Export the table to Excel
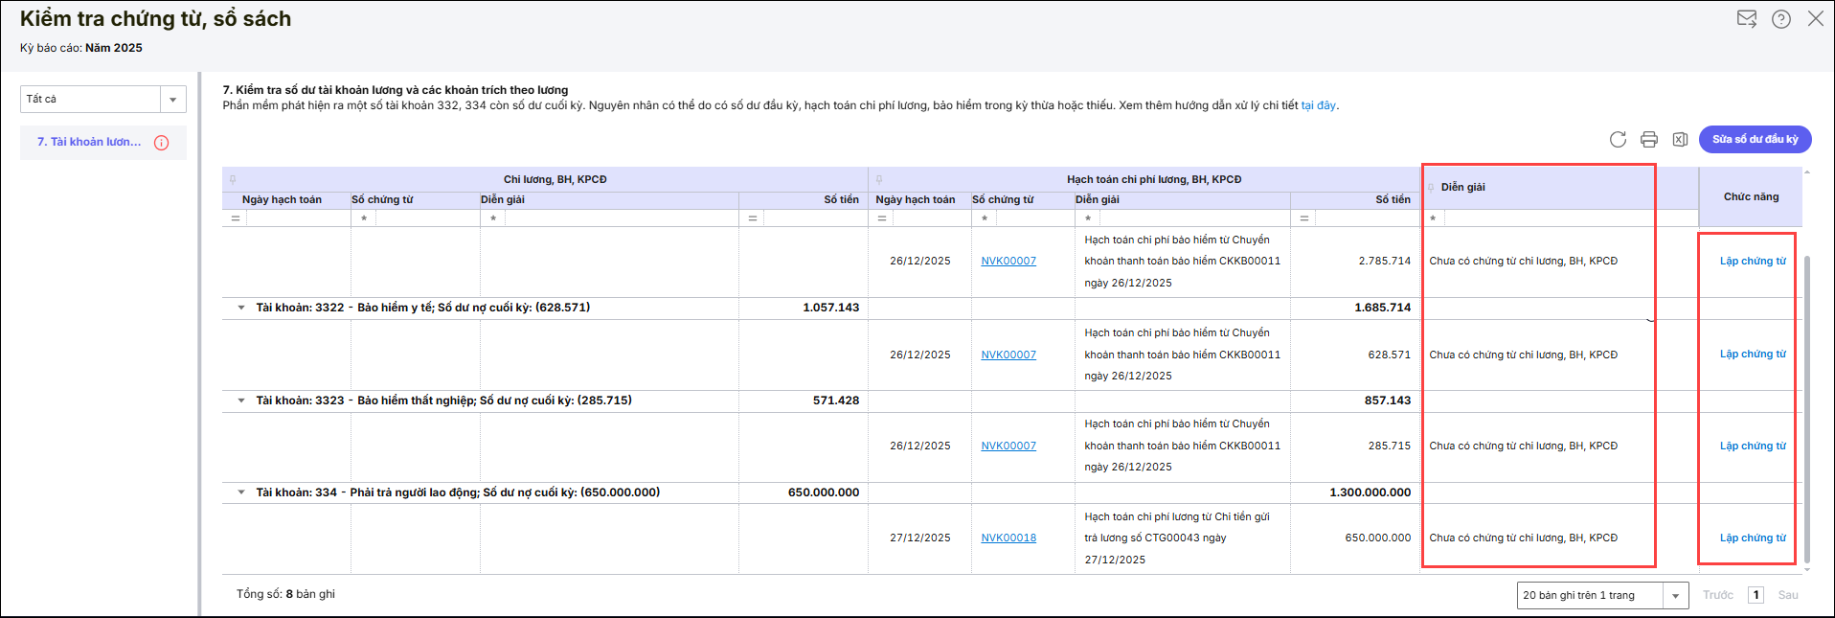The width and height of the screenshot is (1835, 618). pyautogui.click(x=1680, y=140)
